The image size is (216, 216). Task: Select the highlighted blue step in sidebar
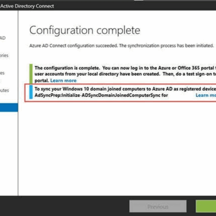pos(9,107)
